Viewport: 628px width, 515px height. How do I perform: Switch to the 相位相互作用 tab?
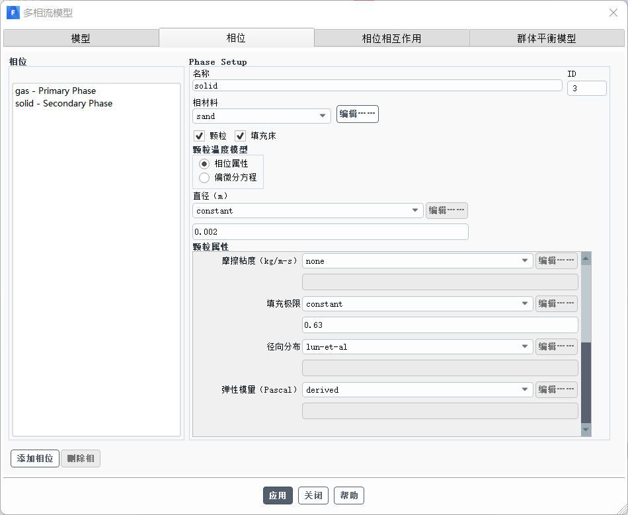point(391,38)
